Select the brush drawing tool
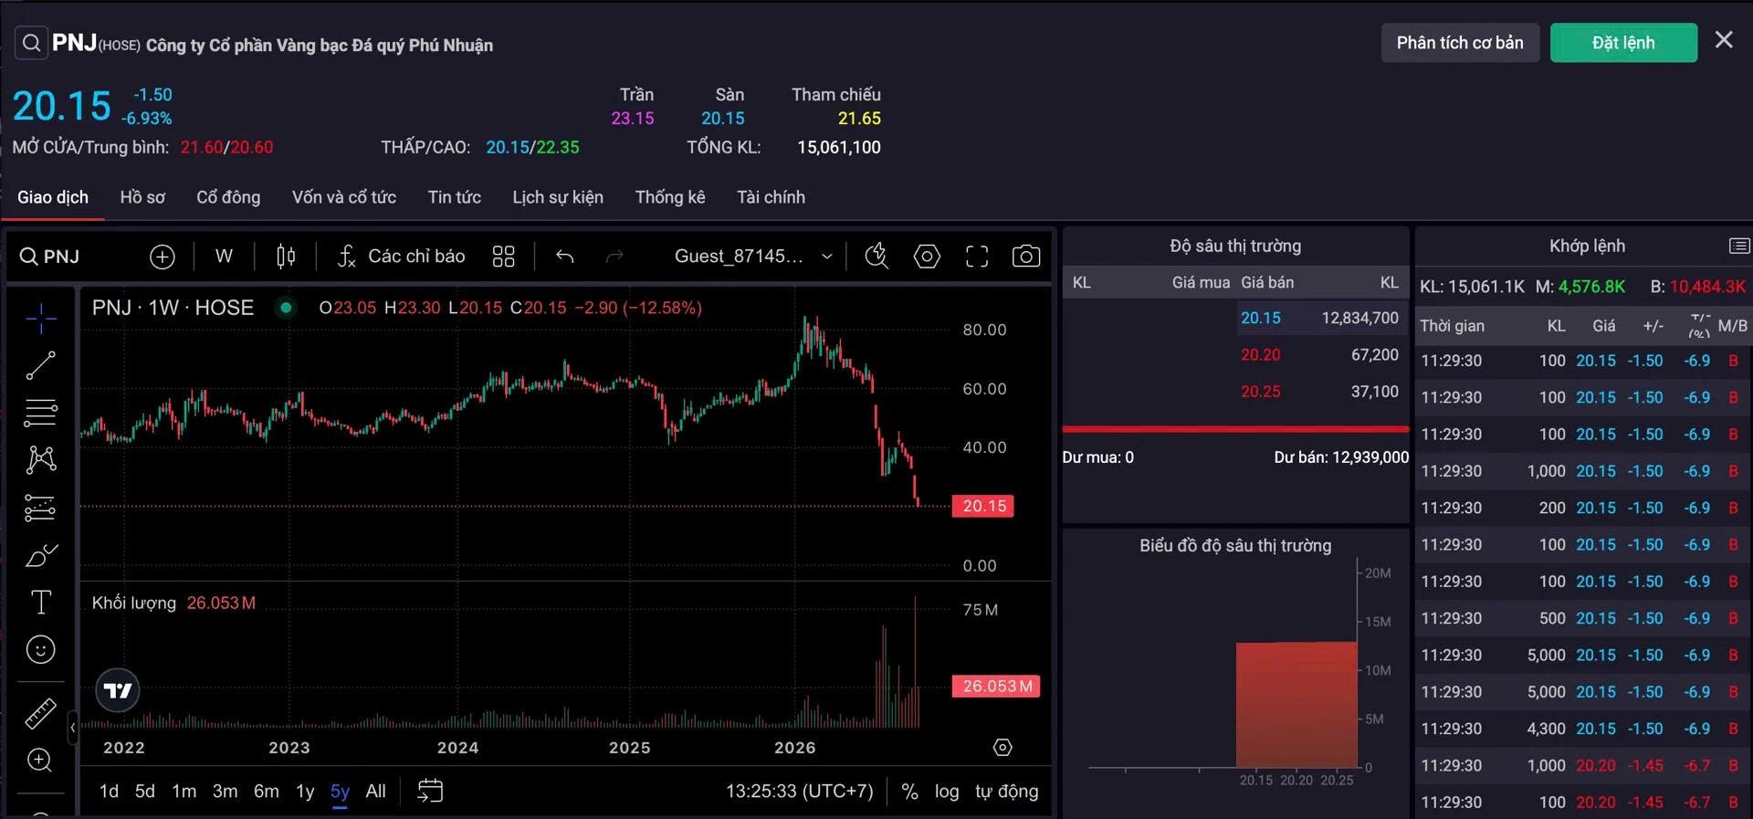Screen dimensions: 1753x819 coord(41,555)
